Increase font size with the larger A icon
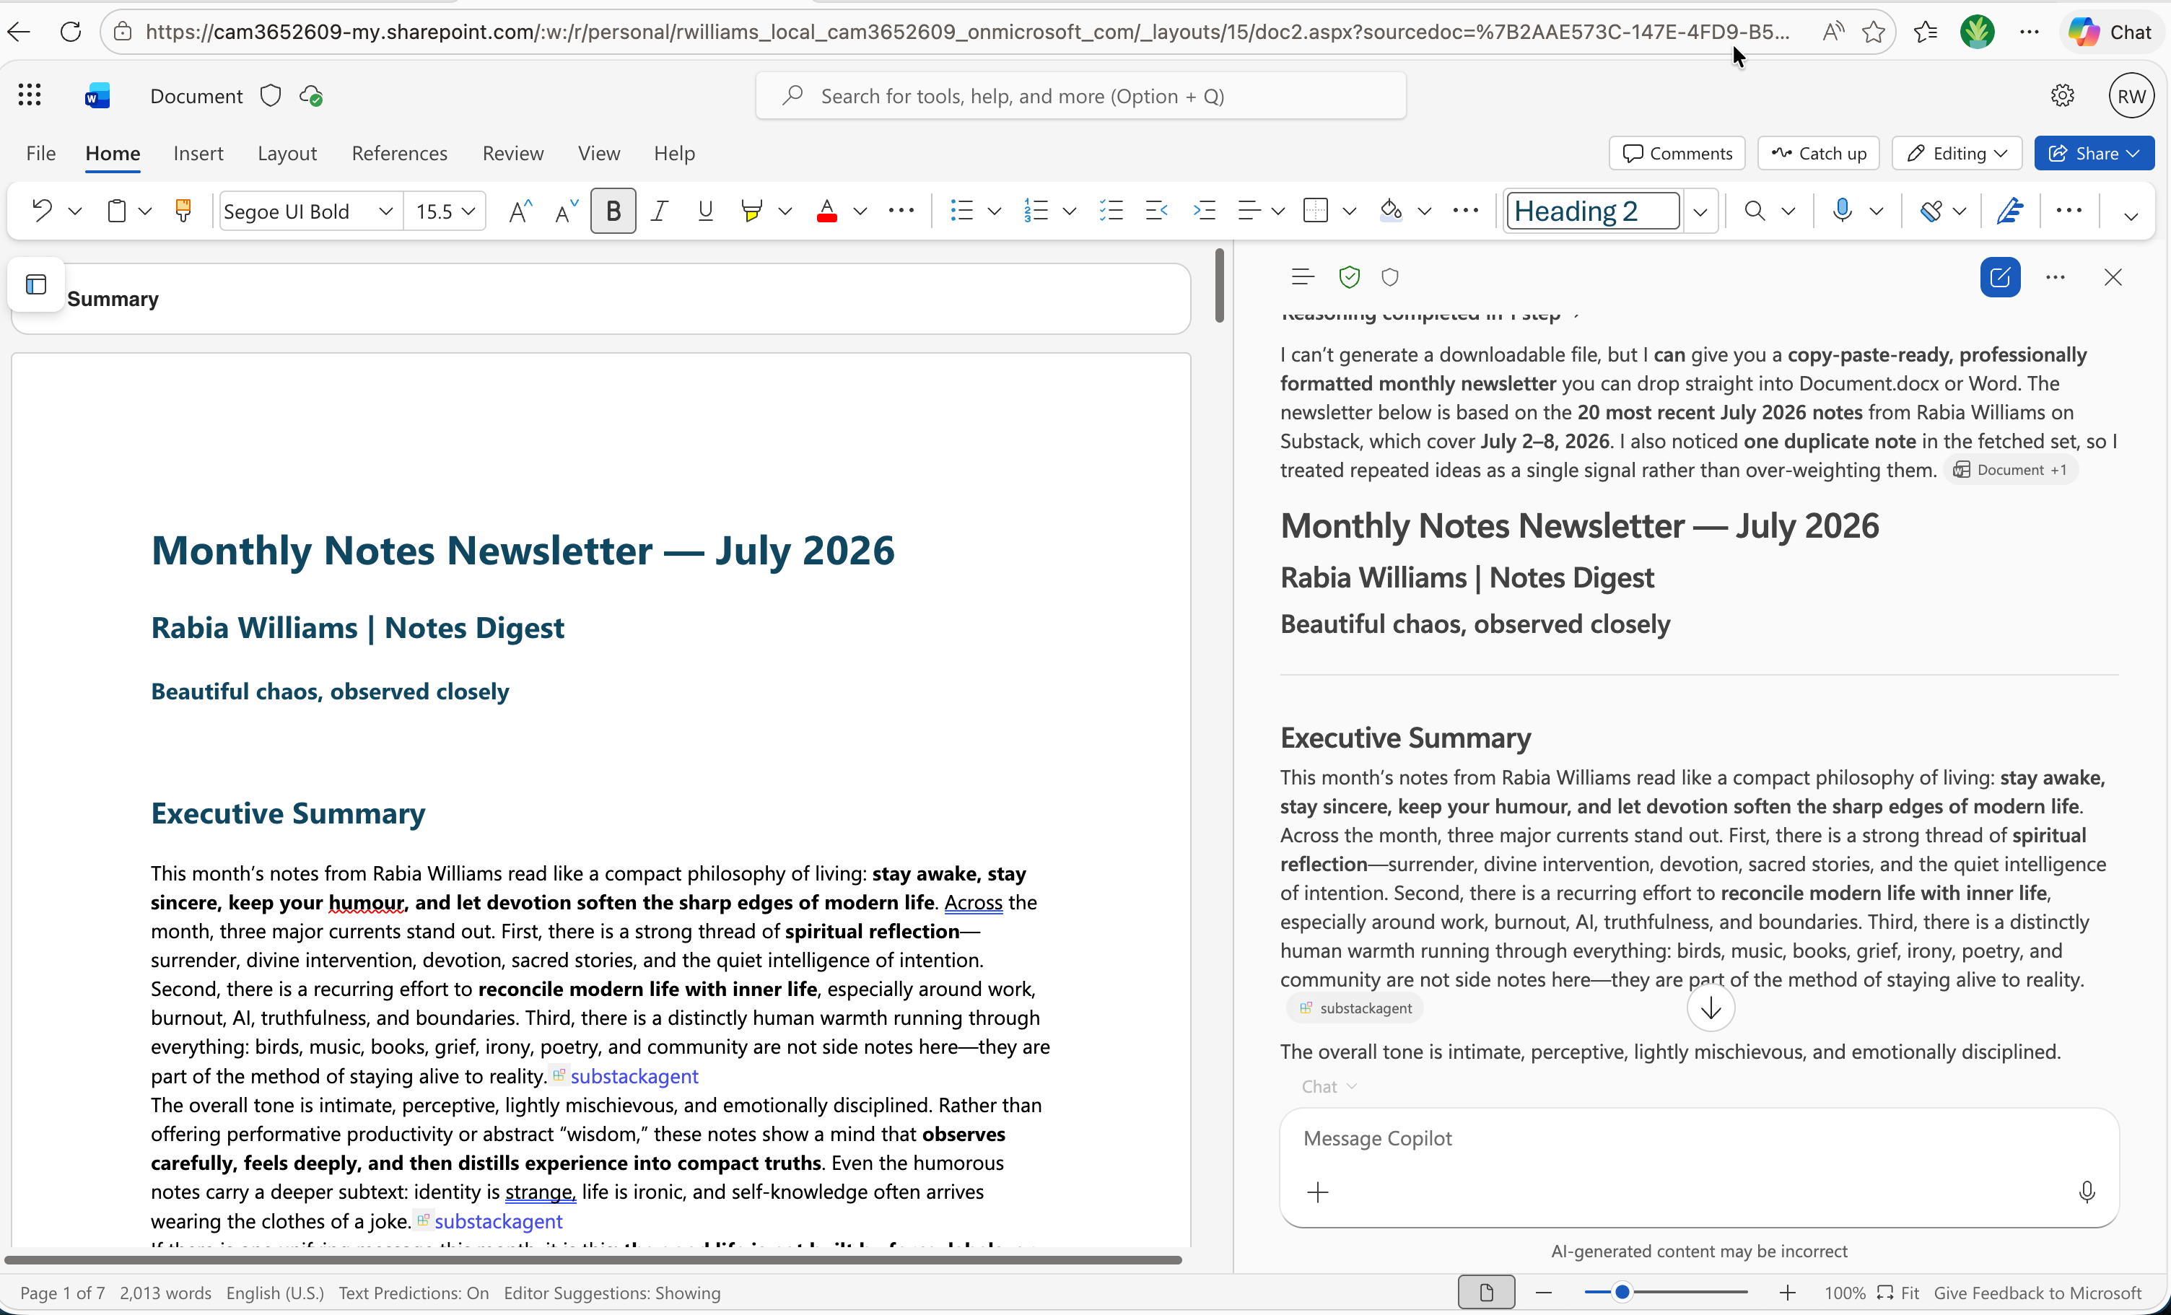 tap(520, 211)
